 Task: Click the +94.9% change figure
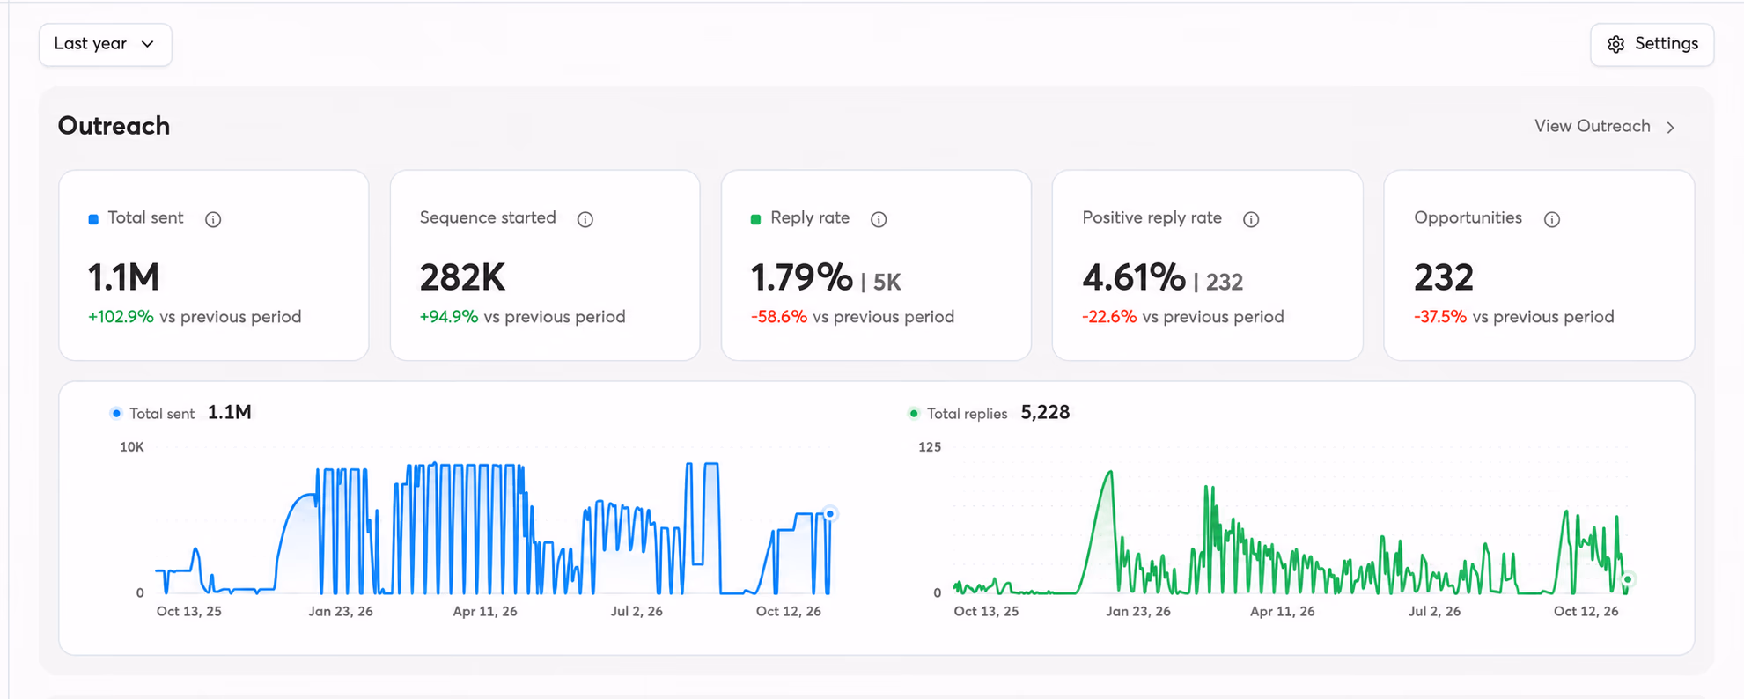tap(449, 317)
